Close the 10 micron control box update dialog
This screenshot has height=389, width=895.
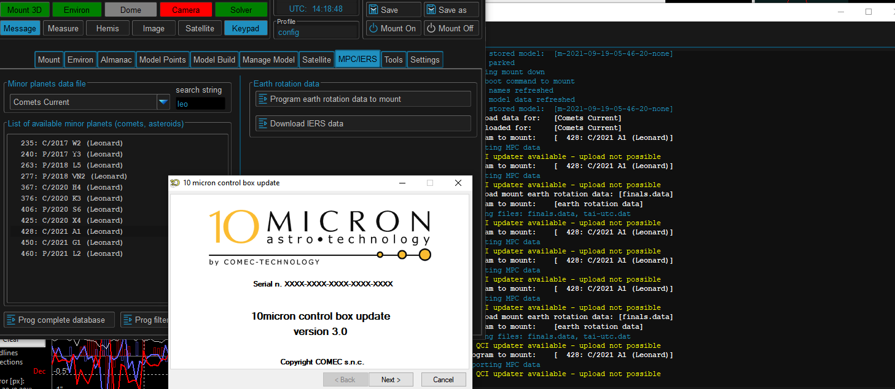[x=458, y=183]
